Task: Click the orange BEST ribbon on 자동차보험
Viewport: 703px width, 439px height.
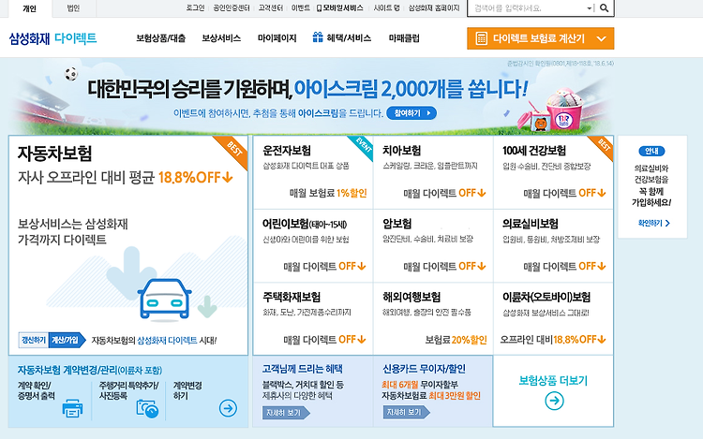Action: (233, 150)
